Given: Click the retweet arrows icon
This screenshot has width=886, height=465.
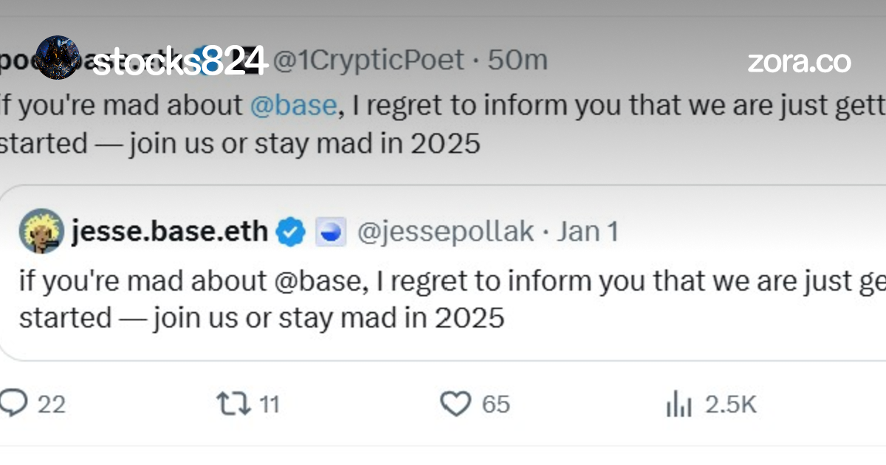Looking at the screenshot, I should 233,404.
